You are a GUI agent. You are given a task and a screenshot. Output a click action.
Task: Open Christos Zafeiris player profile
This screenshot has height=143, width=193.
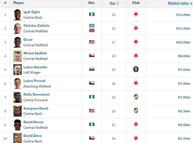pos(36,26)
